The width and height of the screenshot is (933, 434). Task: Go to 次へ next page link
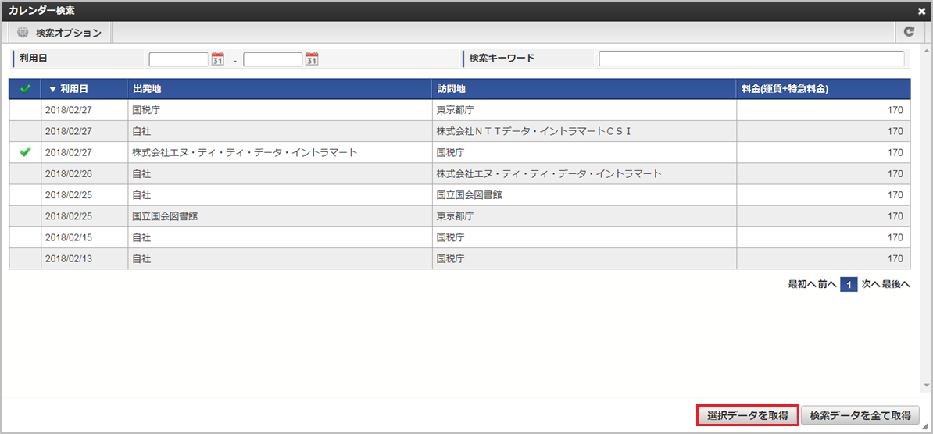(x=871, y=285)
